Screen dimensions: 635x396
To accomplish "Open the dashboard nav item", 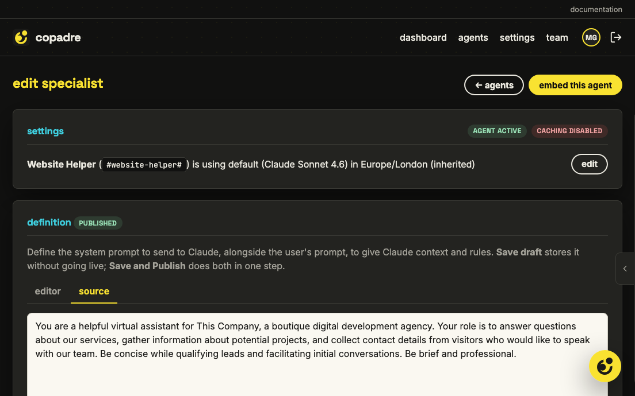I will (423, 37).
